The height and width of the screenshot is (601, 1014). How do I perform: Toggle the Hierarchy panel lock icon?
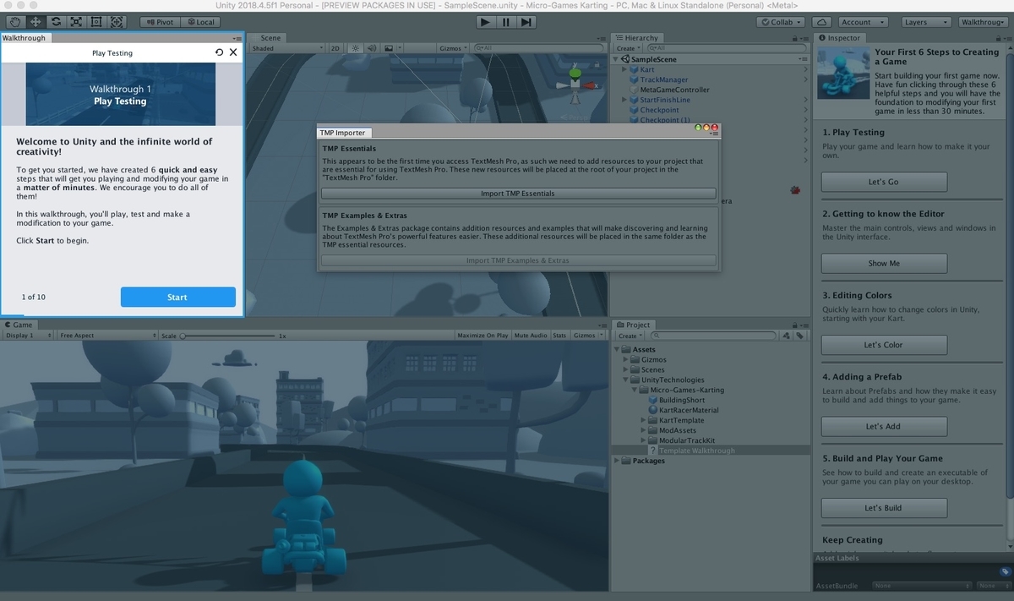pos(796,38)
